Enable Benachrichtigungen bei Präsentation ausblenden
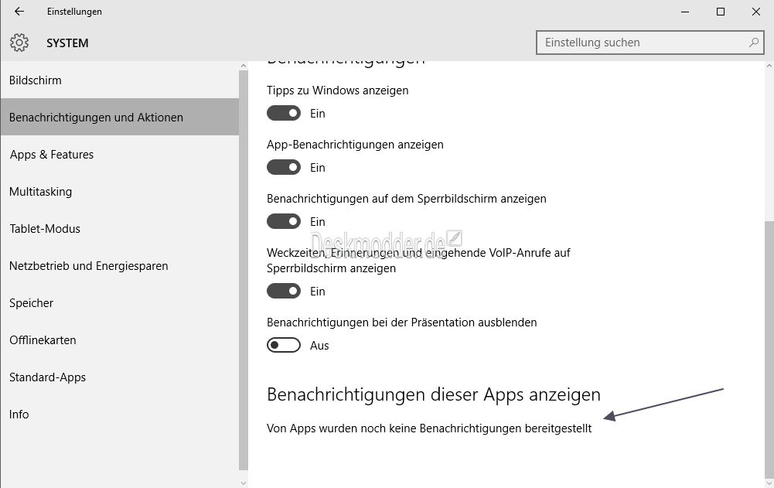The image size is (774, 488). (283, 345)
